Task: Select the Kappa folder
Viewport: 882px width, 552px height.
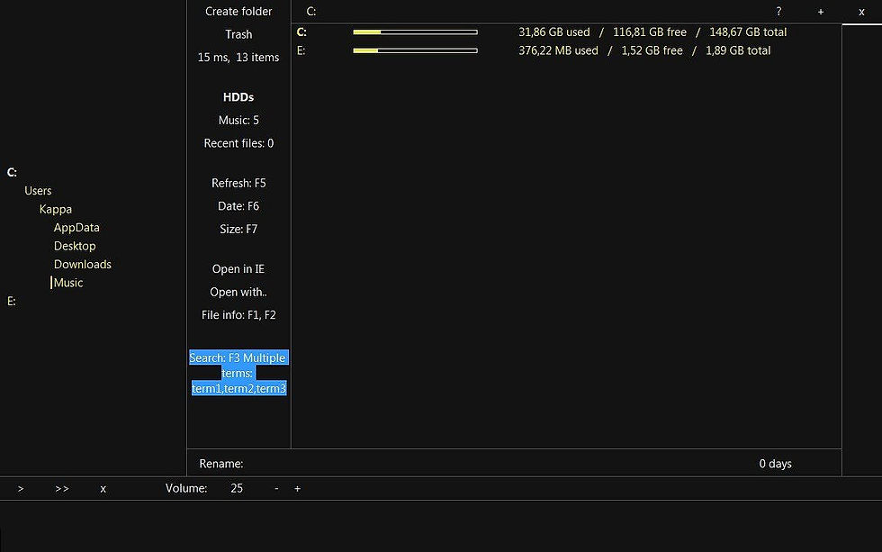Action: click(x=56, y=209)
